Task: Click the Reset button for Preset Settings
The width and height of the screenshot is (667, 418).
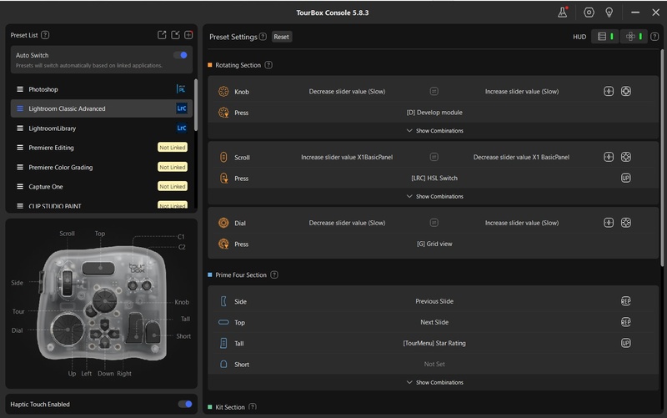Action: coord(281,37)
